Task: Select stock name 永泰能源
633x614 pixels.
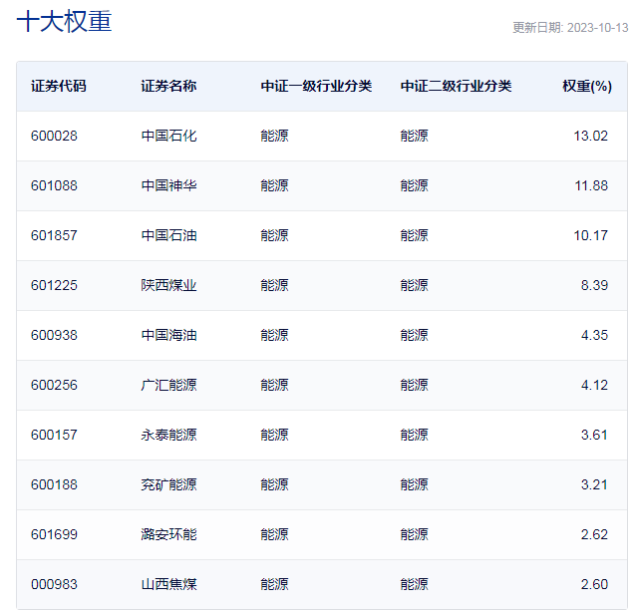Action: pos(168,435)
